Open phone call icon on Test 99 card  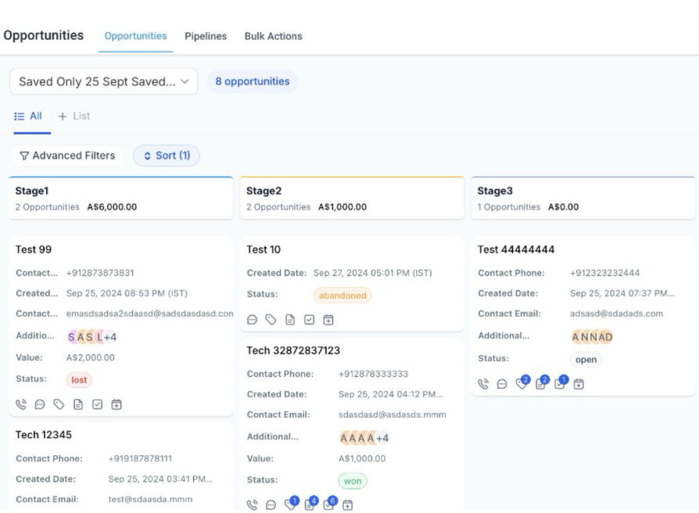coord(21,404)
